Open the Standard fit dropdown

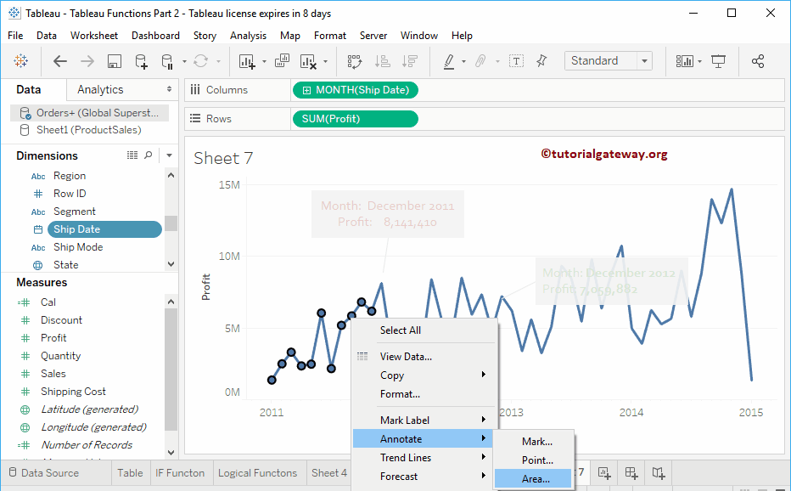(x=644, y=61)
